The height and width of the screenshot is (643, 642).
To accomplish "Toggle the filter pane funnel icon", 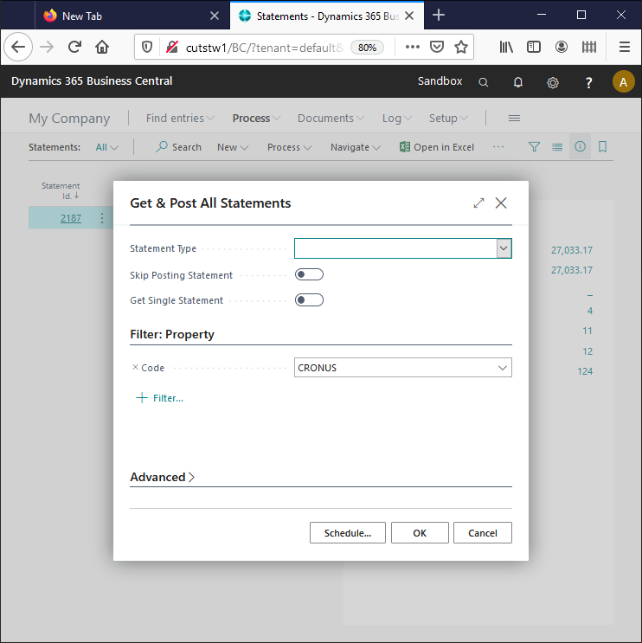I will click(x=534, y=147).
